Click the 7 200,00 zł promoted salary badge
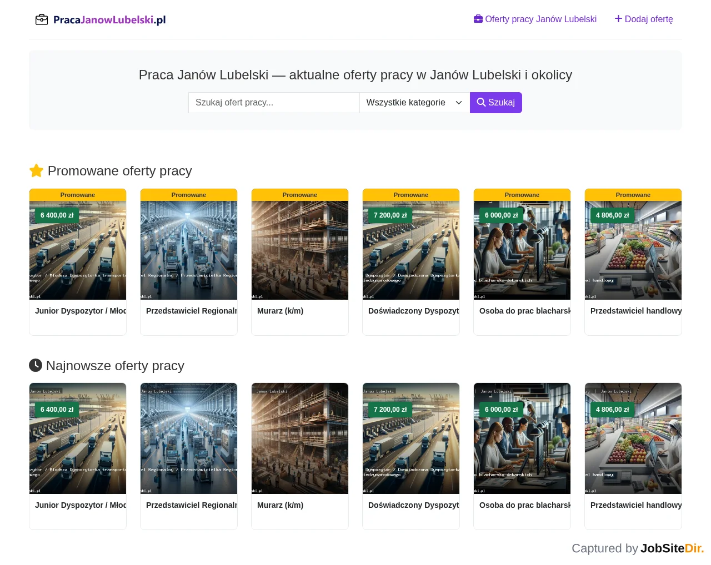This screenshot has height=565, width=711. click(x=390, y=215)
